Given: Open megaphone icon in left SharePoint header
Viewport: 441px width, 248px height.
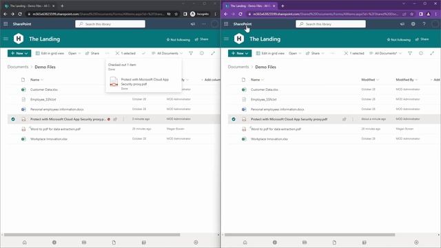Looking at the screenshot, I should click(x=193, y=24).
